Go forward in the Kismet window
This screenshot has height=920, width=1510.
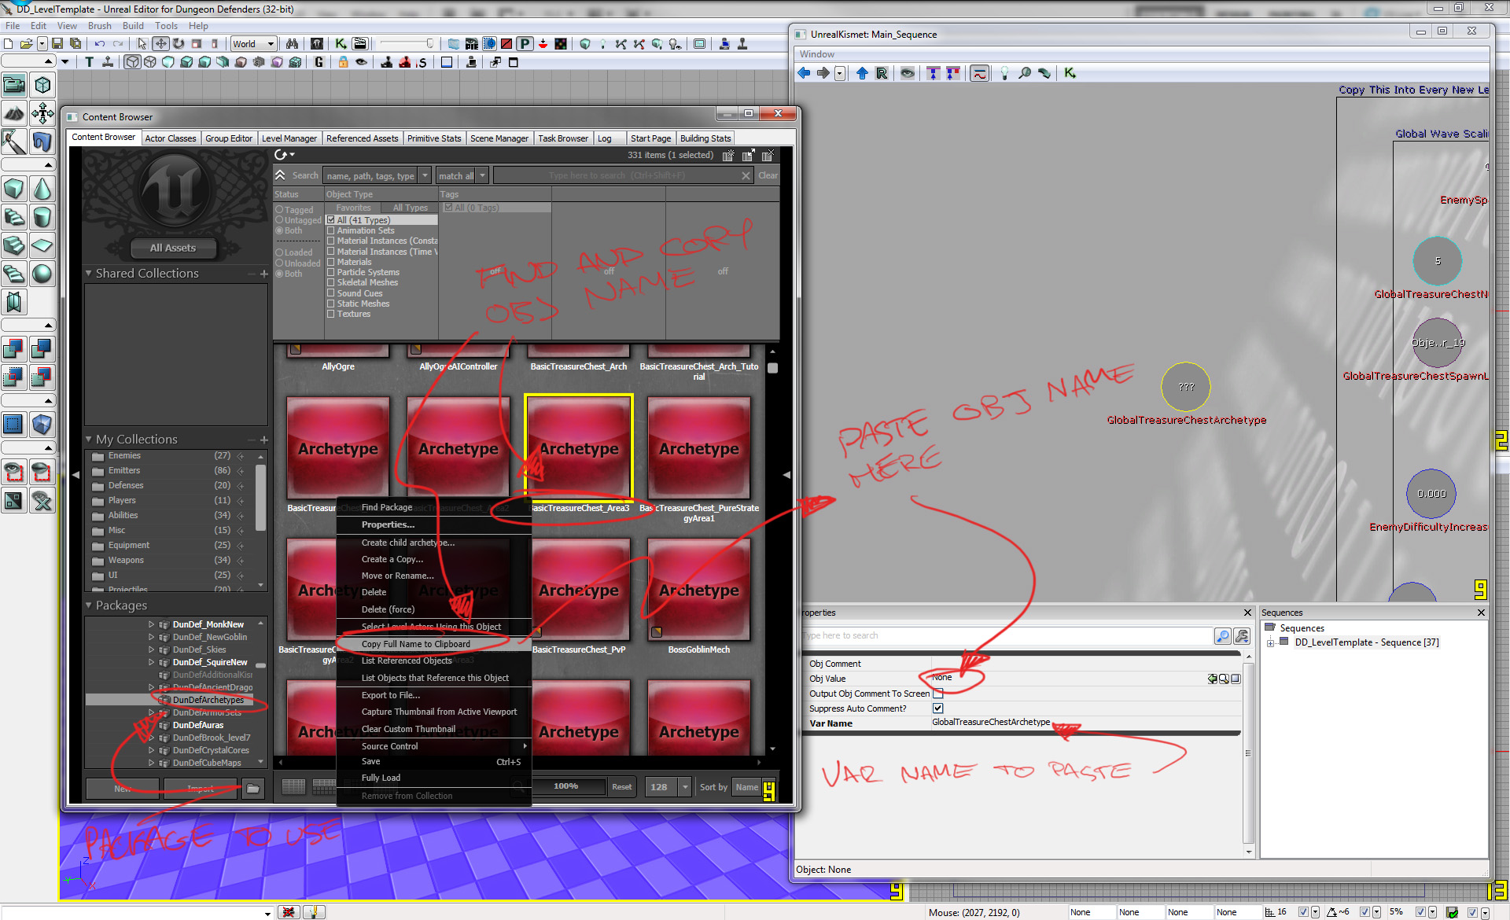pyautogui.click(x=823, y=73)
